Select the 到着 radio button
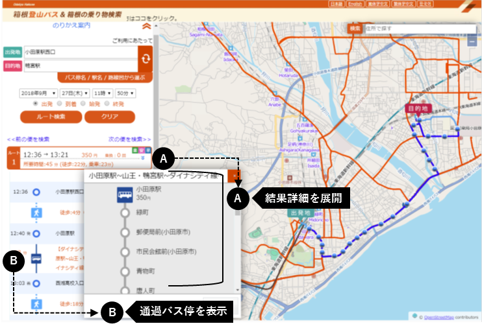Image resolution: width=482 pixels, height=326 pixels. pyautogui.click(x=60, y=103)
